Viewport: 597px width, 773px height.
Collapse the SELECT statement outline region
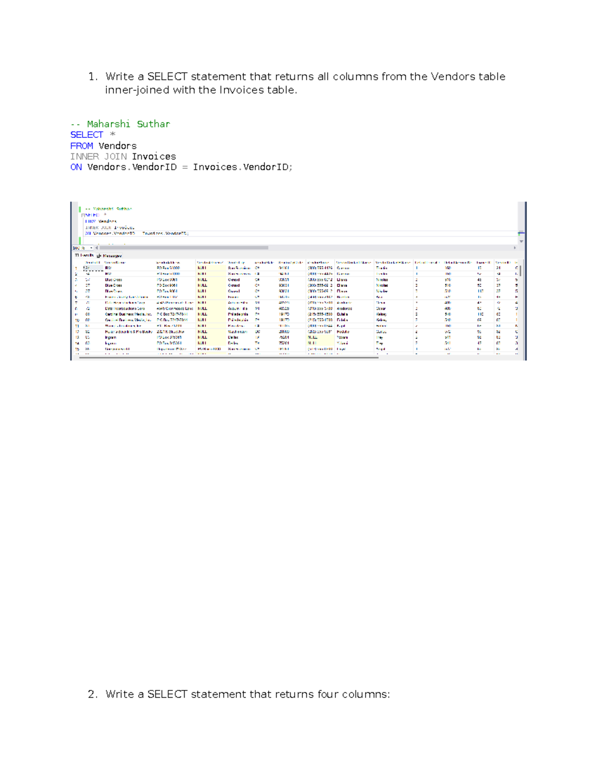(82, 215)
